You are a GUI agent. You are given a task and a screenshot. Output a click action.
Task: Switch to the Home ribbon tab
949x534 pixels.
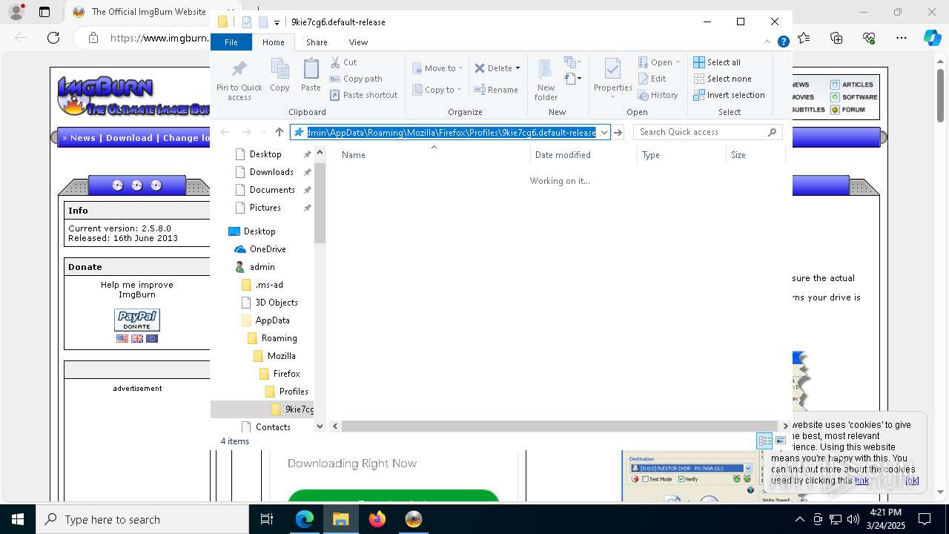coord(273,42)
